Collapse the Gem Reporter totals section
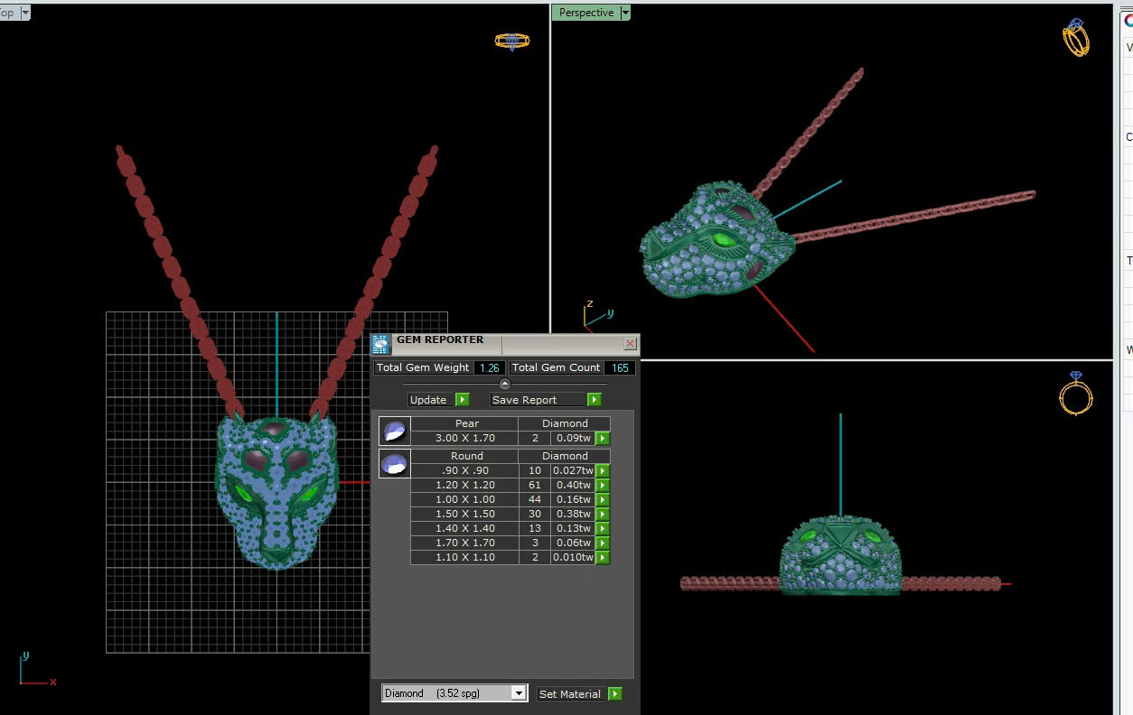 pyautogui.click(x=505, y=384)
